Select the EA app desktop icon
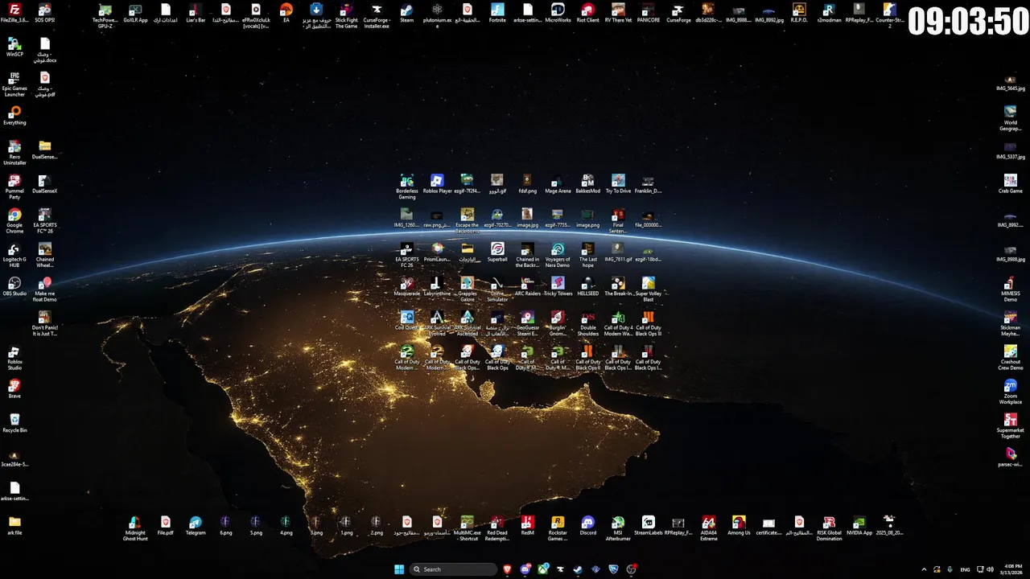This screenshot has width=1030, height=579. (286, 12)
